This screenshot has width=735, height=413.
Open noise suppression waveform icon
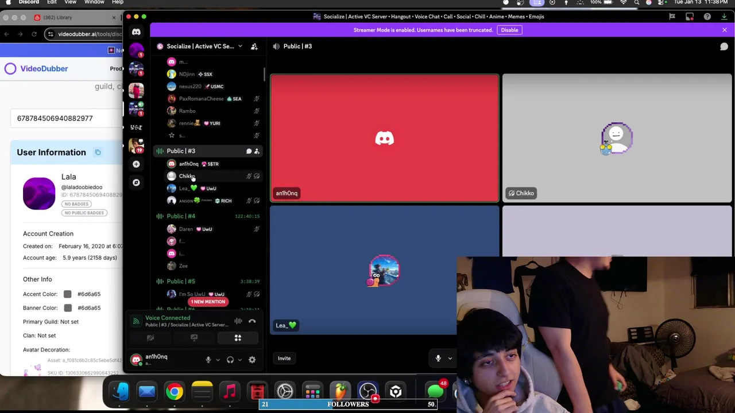pos(238,321)
